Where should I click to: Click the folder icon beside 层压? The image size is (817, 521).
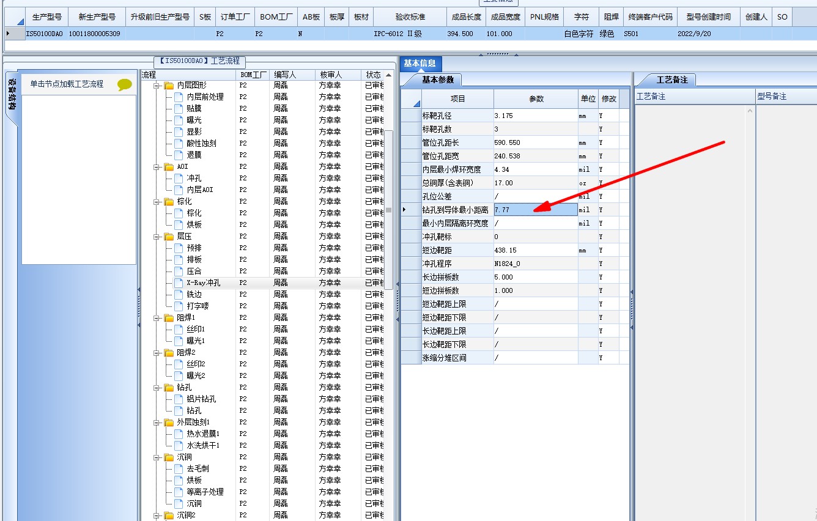169,237
